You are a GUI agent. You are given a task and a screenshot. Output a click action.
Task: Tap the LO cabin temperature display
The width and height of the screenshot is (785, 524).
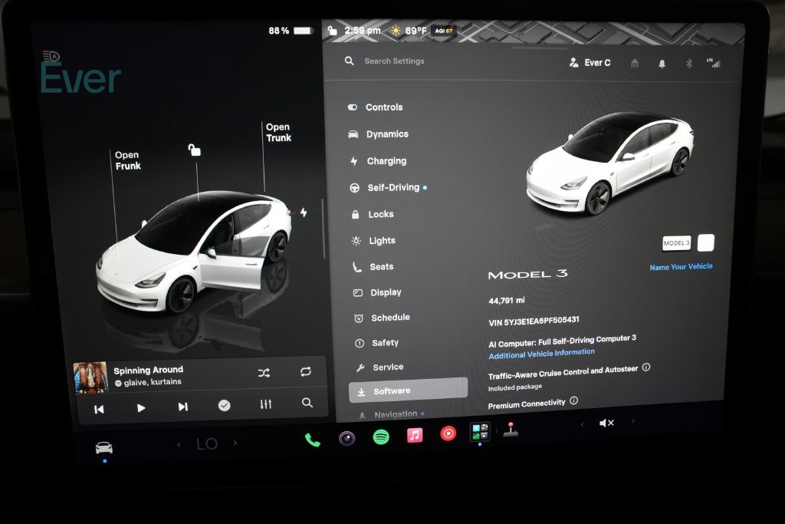click(x=207, y=444)
